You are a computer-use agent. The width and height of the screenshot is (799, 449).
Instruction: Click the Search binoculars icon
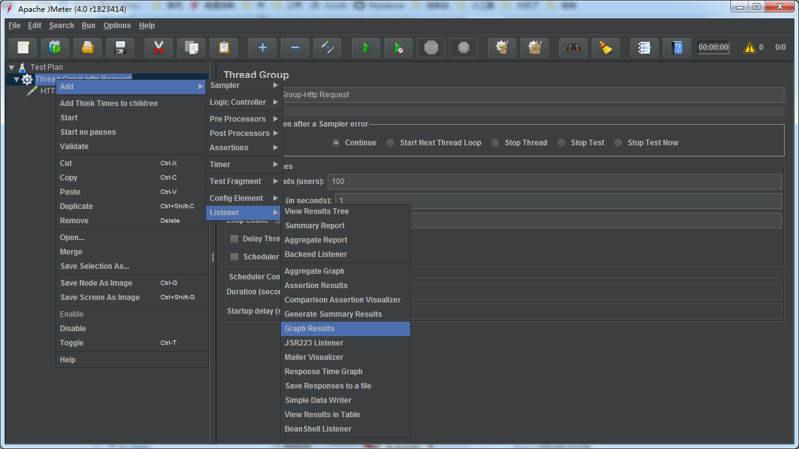coord(574,47)
